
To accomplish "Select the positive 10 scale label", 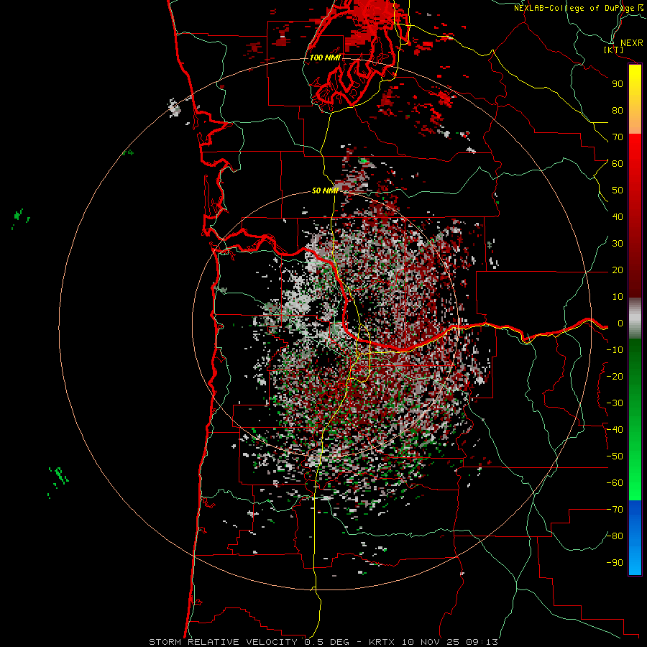I will pos(618,297).
